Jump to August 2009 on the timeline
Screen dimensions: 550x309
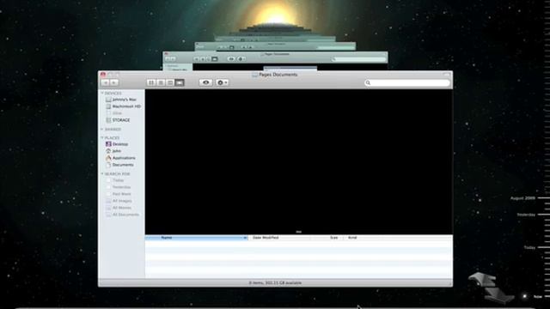coord(522,198)
